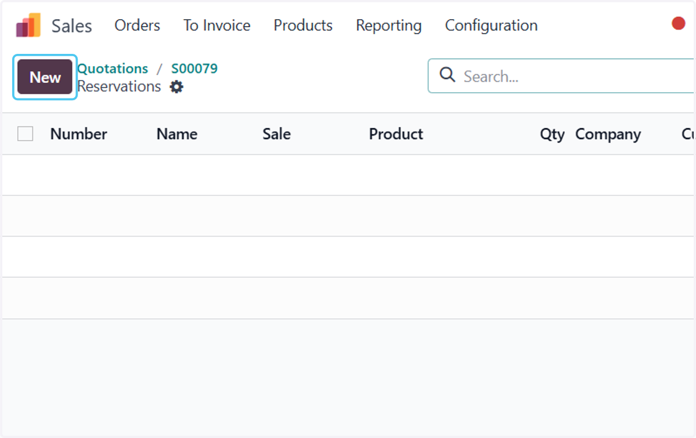The height and width of the screenshot is (438, 696).
Task: Open the Configuration menu
Action: (491, 25)
